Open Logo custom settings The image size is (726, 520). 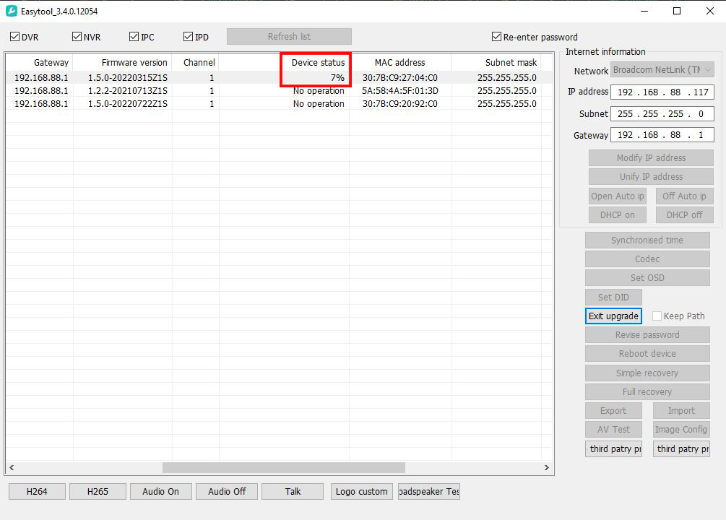(361, 491)
